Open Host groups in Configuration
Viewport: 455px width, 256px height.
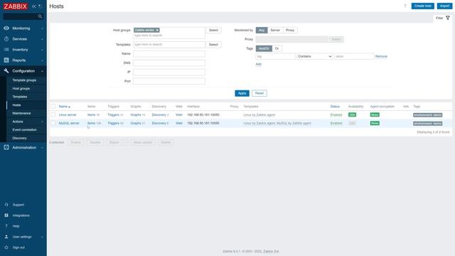(21, 88)
